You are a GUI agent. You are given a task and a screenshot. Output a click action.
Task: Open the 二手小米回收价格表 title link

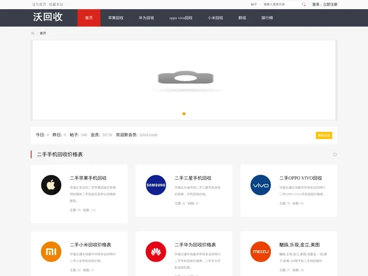tap(90, 245)
